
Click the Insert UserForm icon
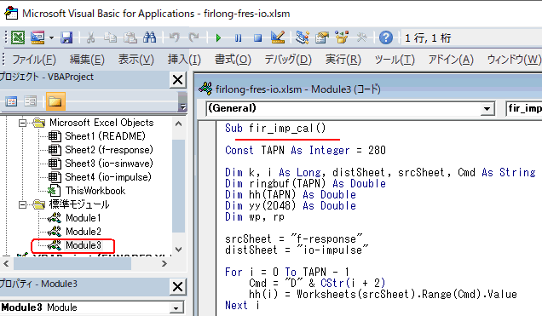tap(37, 37)
